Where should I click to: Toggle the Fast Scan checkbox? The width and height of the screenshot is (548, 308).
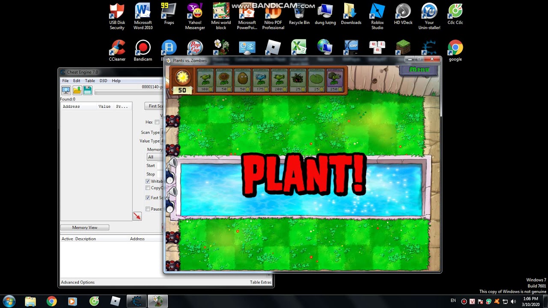(x=148, y=198)
